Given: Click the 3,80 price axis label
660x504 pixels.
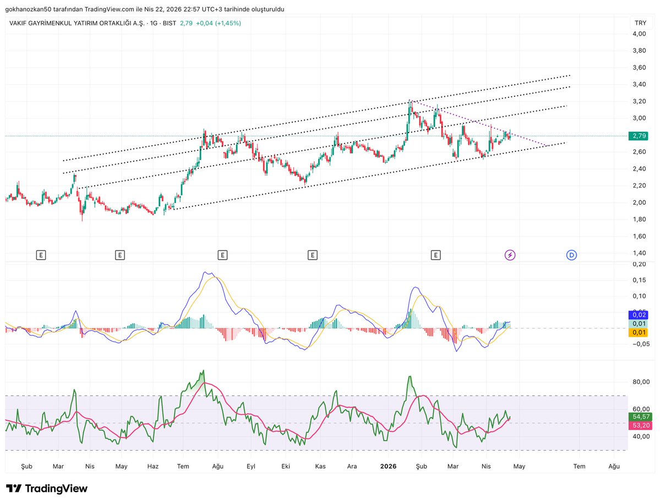Looking at the screenshot, I should click(639, 51).
